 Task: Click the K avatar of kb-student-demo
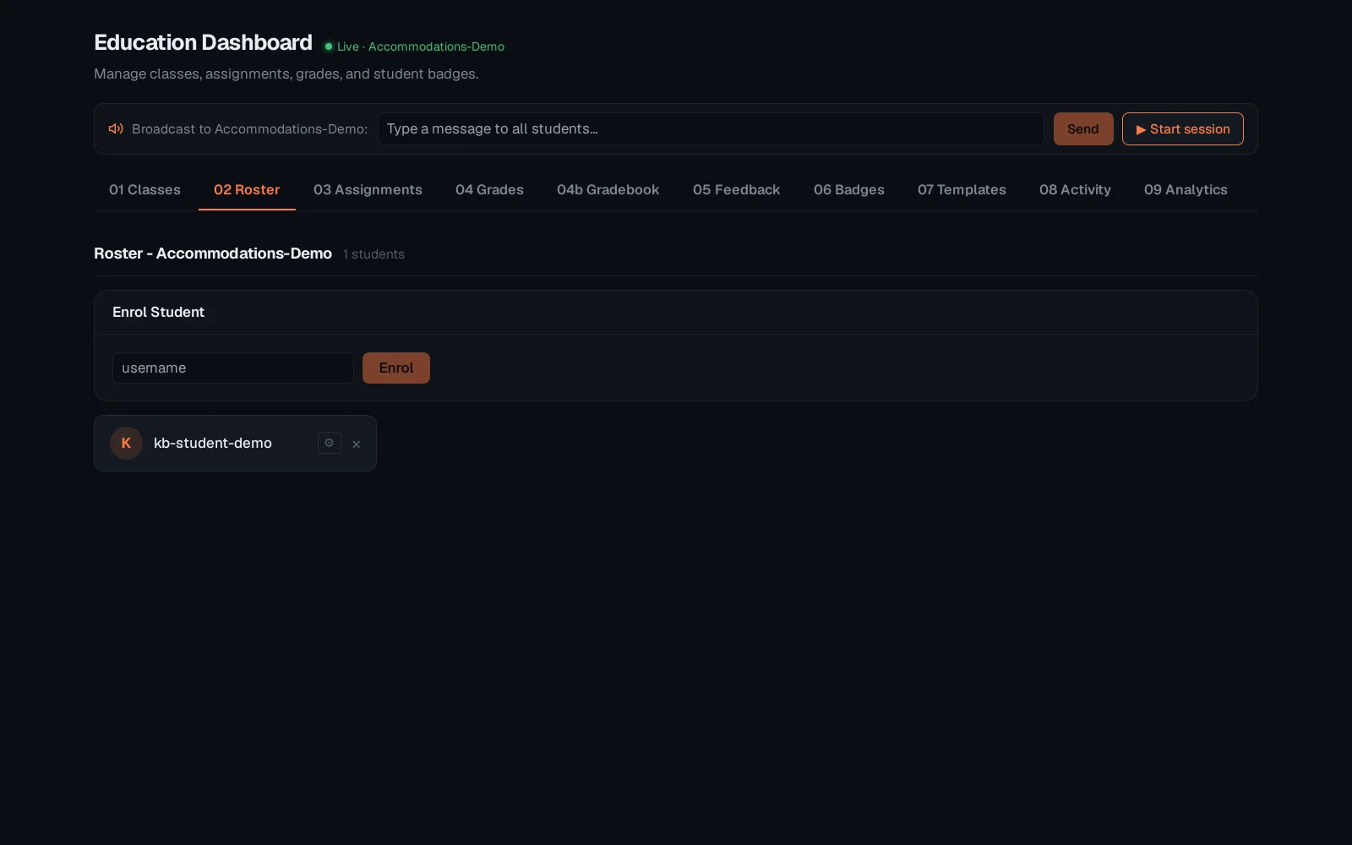pos(126,443)
